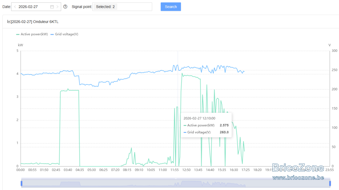Click the 12:50 time axis label
Image resolution: width=339 pixels, height=190 pixels.
(x=186, y=170)
